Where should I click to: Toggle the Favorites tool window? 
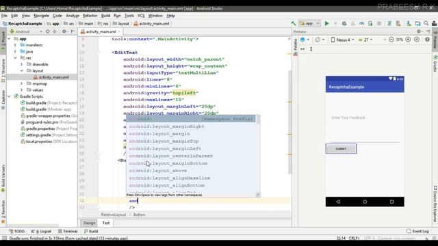tap(3, 212)
